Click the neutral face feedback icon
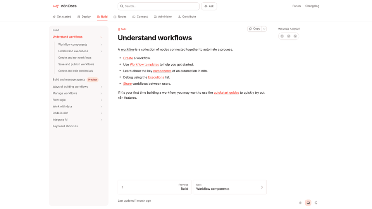Viewport: 372px width, 209px height. point(288,36)
